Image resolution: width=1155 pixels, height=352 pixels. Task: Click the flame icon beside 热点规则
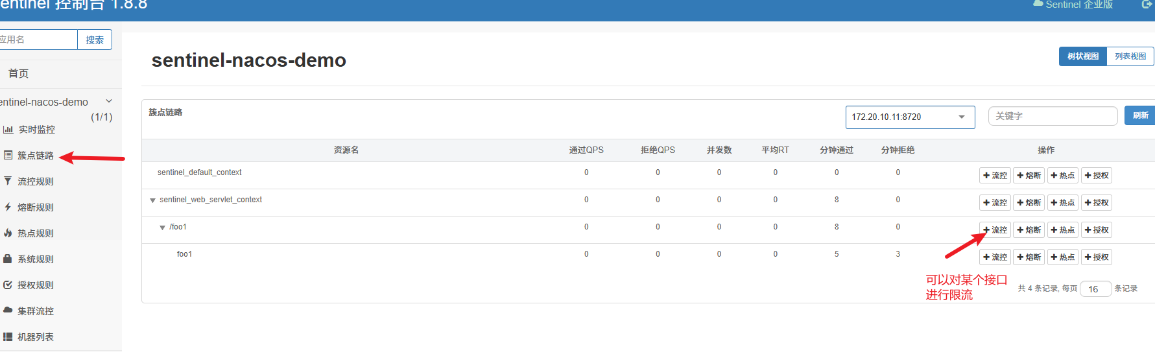pyautogui.click(x=8, y=233)
